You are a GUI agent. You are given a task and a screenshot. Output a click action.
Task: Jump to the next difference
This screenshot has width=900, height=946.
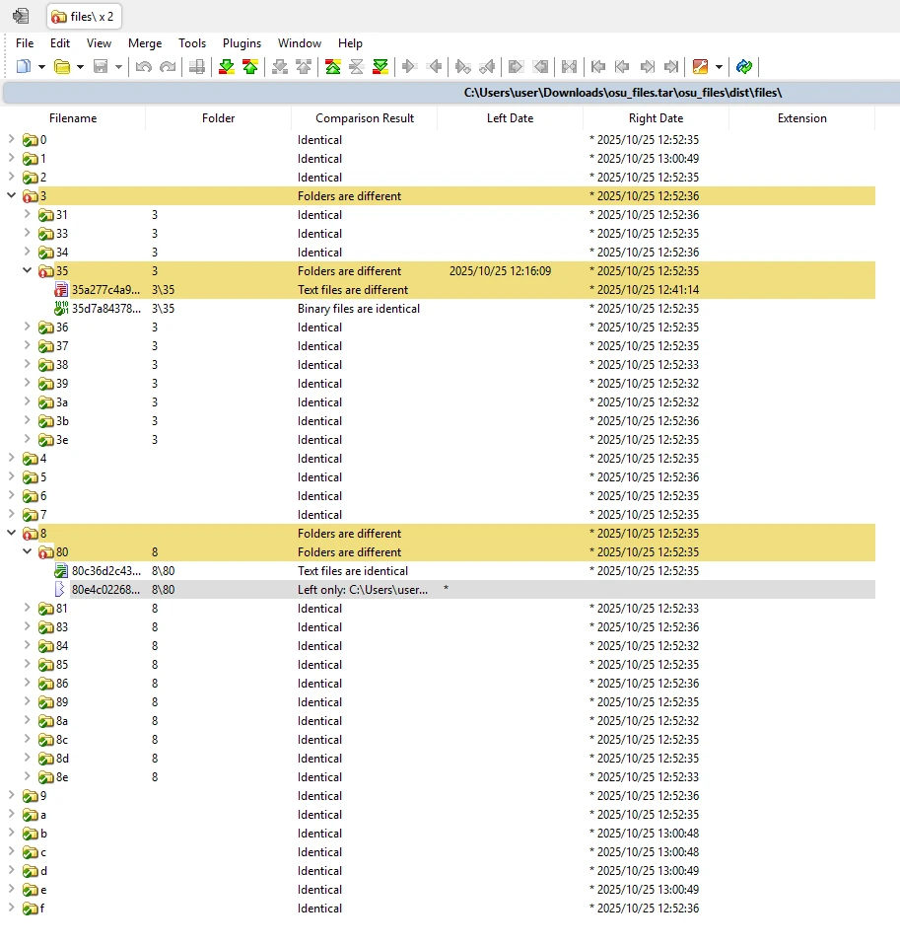226,67
